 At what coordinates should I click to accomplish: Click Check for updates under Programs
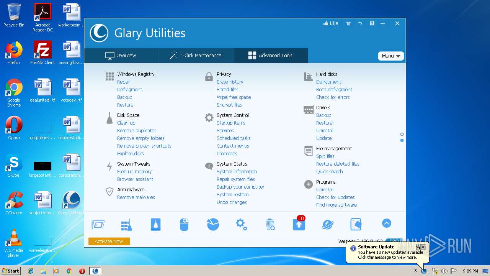click(x=335, y=197)
